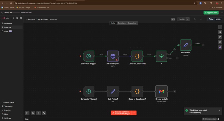Click the executions usage progress bar

pyautogui.click(x=16, y=13)
